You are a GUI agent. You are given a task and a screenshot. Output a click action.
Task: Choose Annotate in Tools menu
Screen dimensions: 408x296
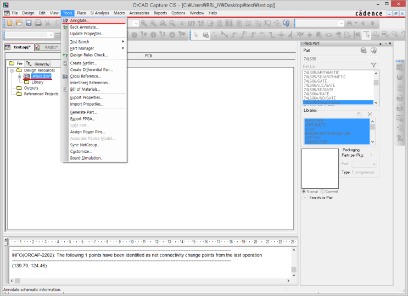click(x=94, y=20)
